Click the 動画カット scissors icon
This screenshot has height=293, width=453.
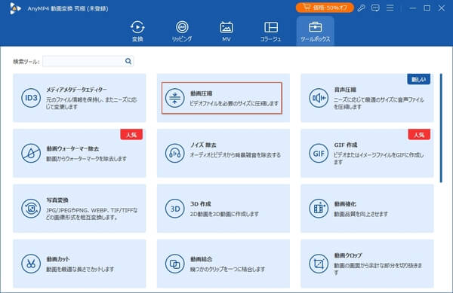click(x=31, y=264)
